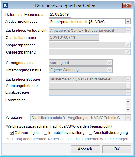Open the Vermögensstatus dropdown

click(110, 63)
